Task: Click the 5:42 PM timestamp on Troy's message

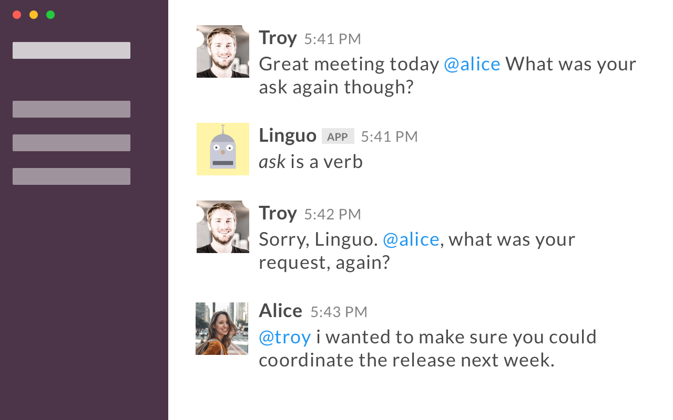Action: click(332, 214)
